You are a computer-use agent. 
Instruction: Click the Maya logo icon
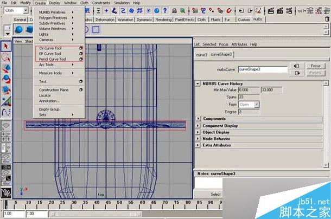(6, 192)
